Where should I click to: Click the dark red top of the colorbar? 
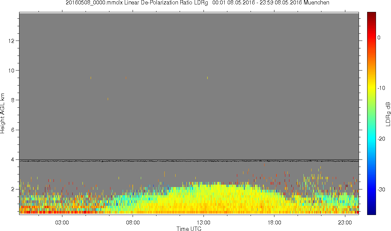[x=372, y=14]
